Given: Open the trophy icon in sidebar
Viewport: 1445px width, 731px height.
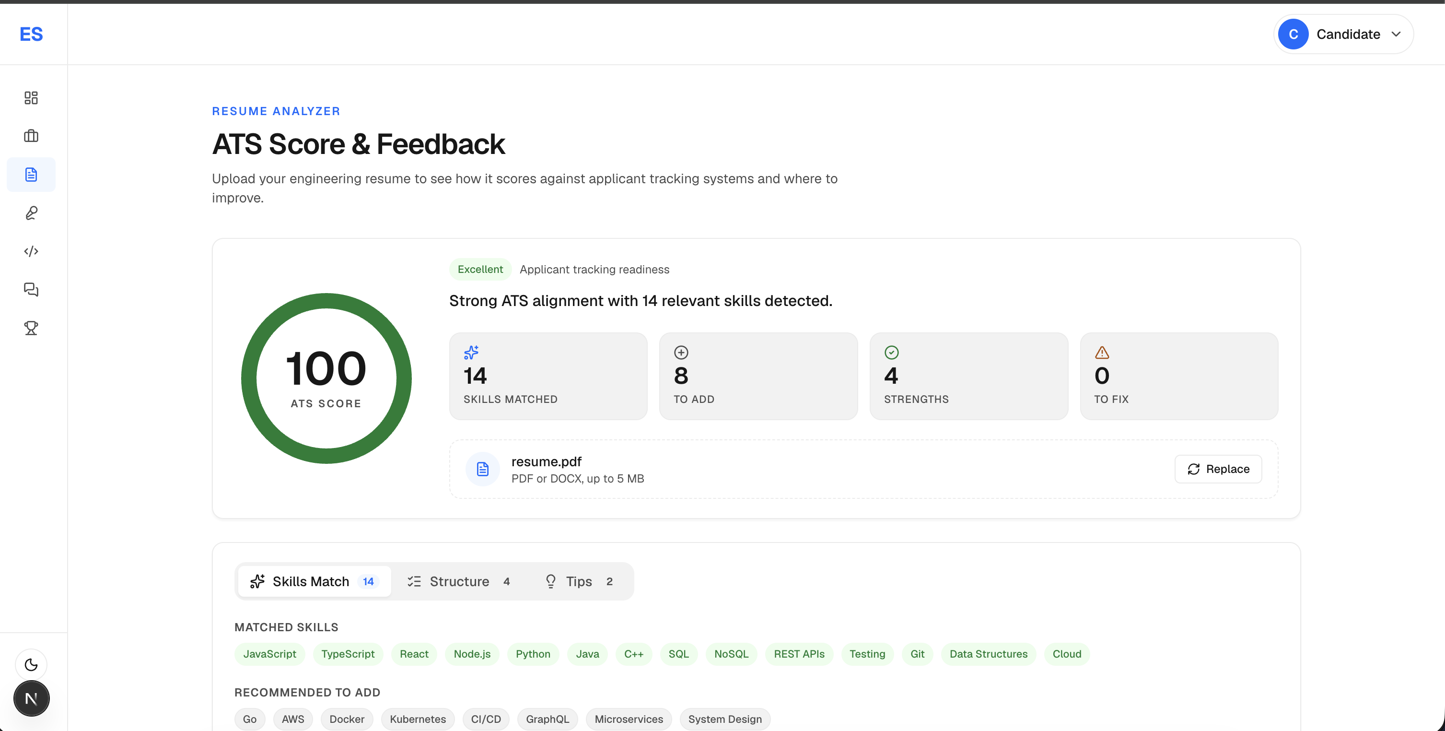Looking at the screenshot, I should point(32,328).
